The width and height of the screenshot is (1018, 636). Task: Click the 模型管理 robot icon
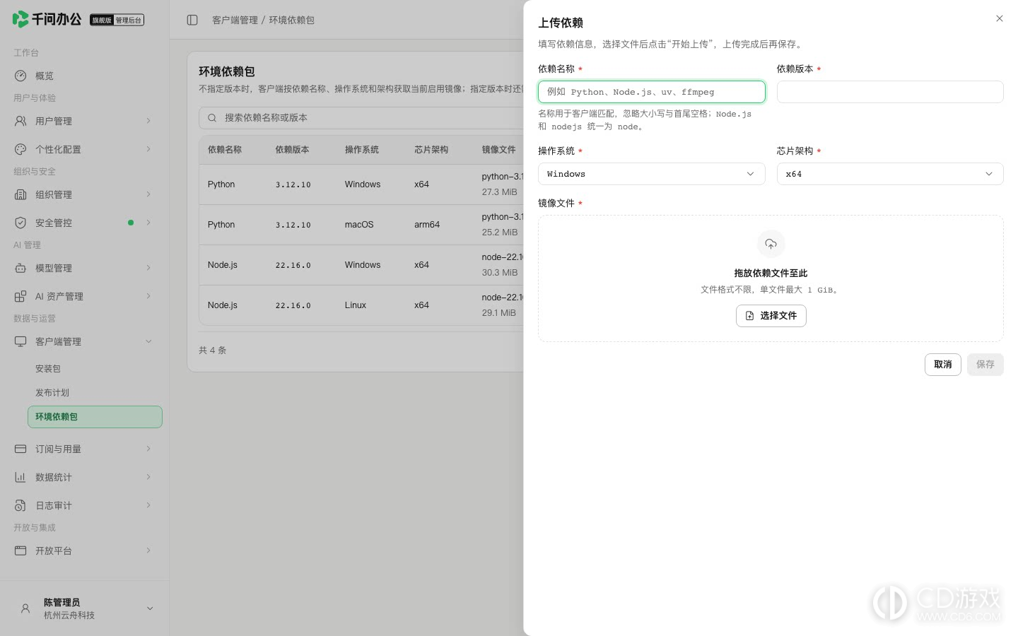click(x=21, y=268)
